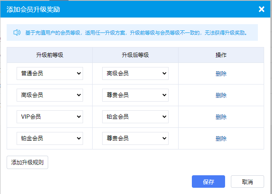Delete the 普通会员 to 高级会员 rule
This screenshot has width=272, height=194.
click(x=221, y=74)
